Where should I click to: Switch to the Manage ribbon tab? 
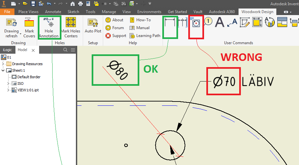tap(109, 12)
